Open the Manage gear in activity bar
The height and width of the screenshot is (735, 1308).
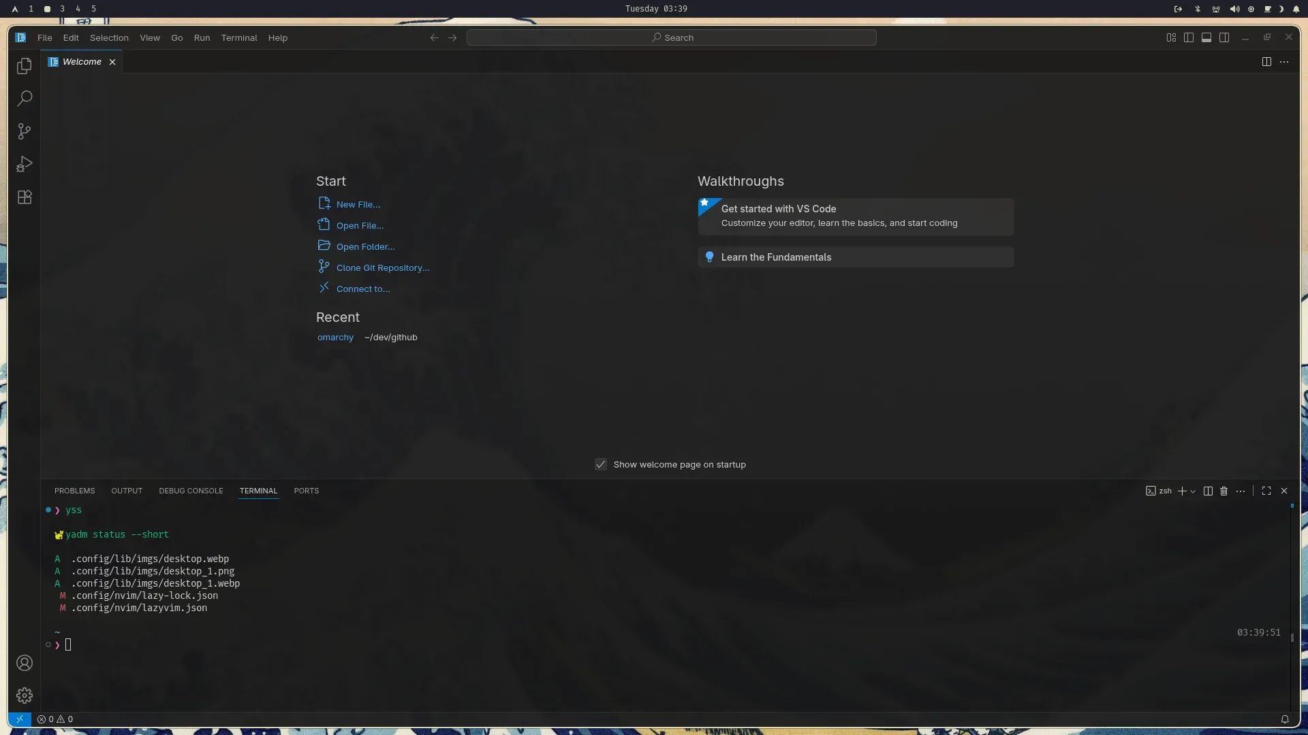(x=25, y=696)
